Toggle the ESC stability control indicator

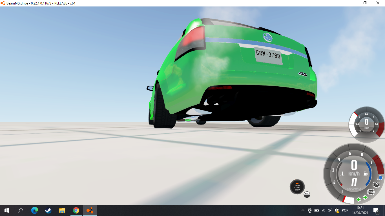(x=307, y=194)
